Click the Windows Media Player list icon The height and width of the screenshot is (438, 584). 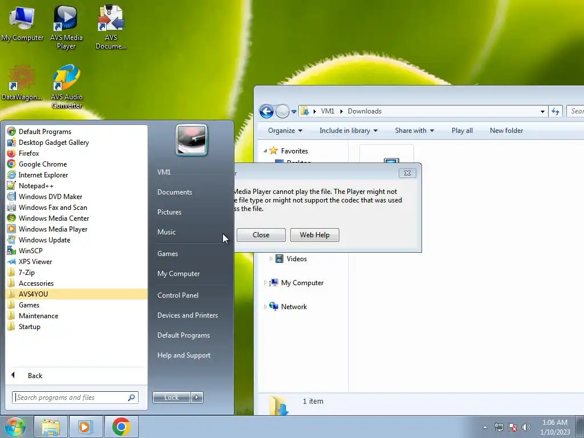coord(11,229)
